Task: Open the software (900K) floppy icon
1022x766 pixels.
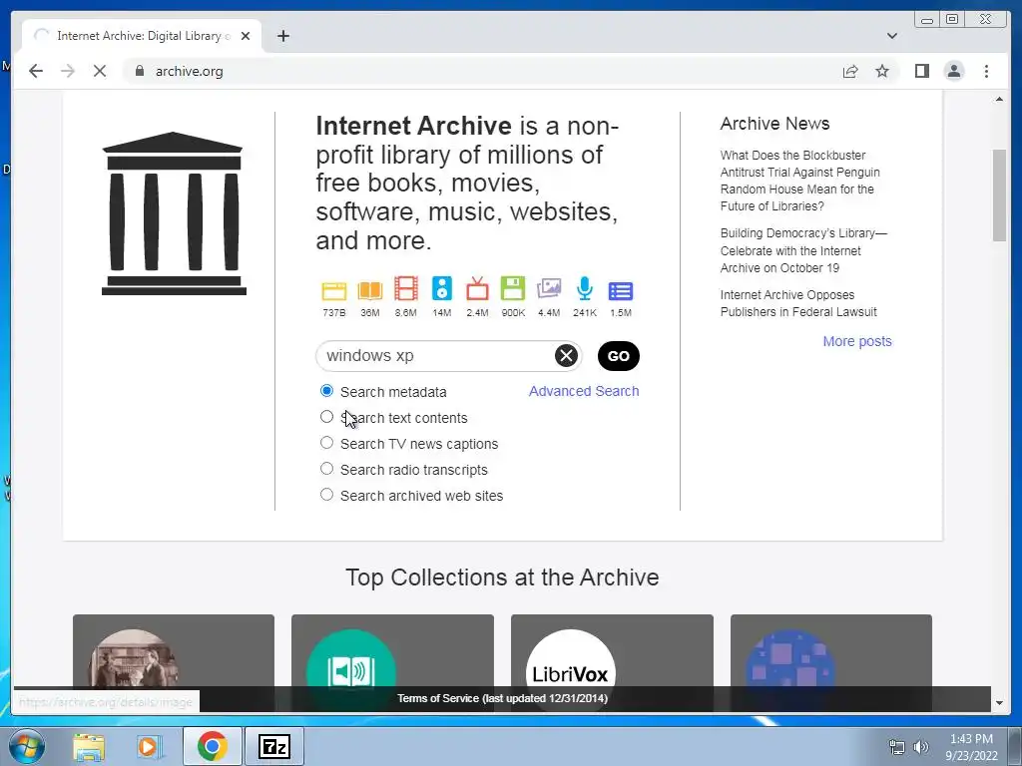Action: click(x=513, y=288)
